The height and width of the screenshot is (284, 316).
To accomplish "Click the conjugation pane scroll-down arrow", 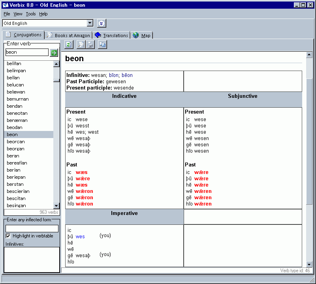I will [309, 264].
